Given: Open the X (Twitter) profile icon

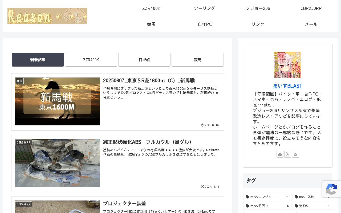Looking at the screenshot, I should tap(288, 154).
